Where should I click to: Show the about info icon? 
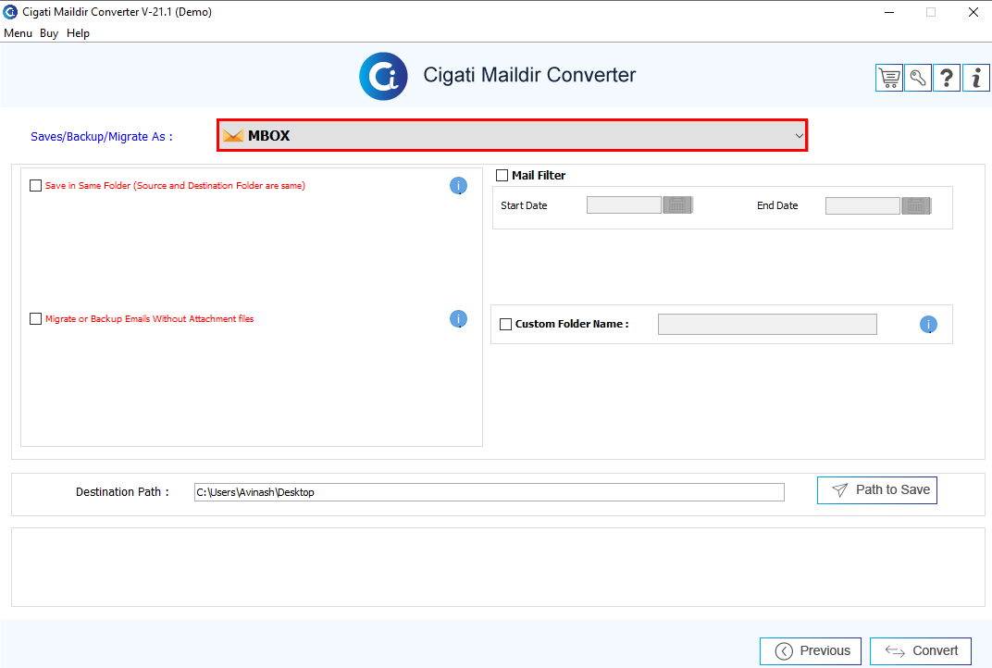pyautogui.click(x=976, y=79)
